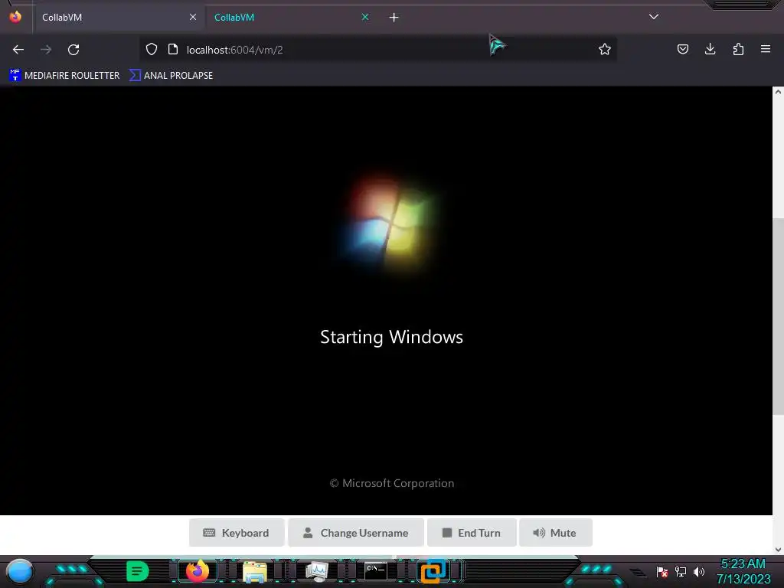Close the active CollabVM tab

(x=365, y=17)
